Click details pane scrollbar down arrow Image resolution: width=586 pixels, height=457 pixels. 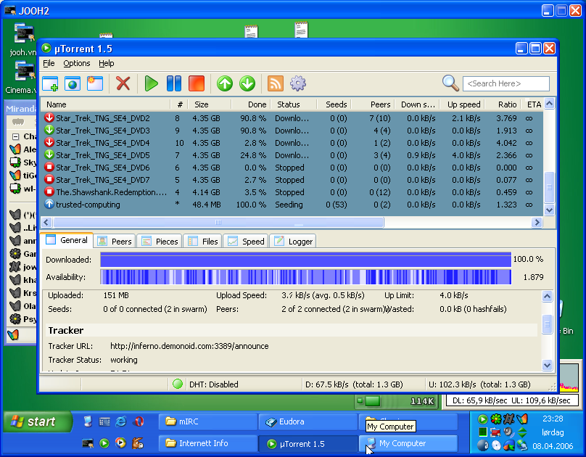547,365
